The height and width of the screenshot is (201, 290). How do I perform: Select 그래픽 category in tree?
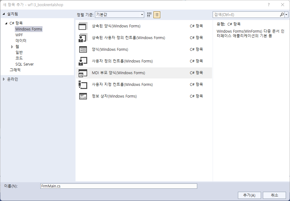pyautogui.click(x=15, y=70)
